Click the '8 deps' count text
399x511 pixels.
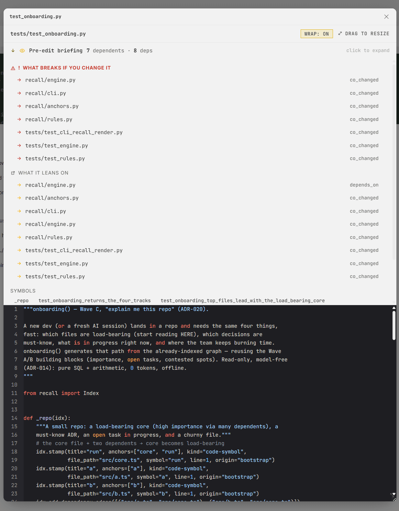(x=143, y=50)
